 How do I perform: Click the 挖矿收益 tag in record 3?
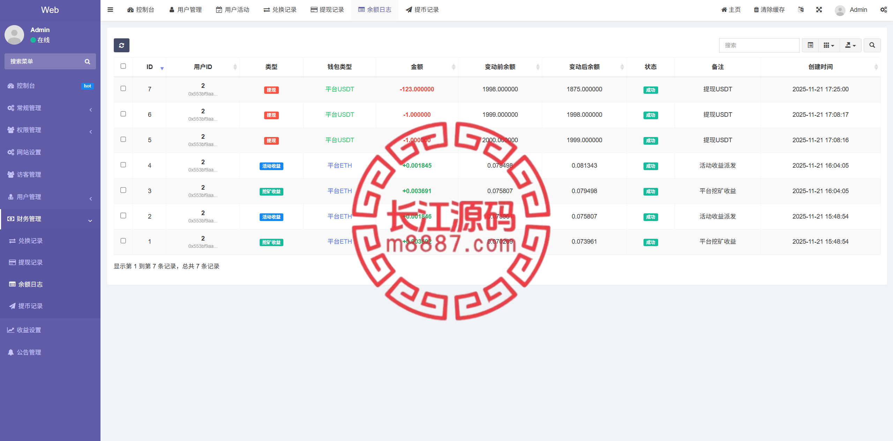coord(271,192)
